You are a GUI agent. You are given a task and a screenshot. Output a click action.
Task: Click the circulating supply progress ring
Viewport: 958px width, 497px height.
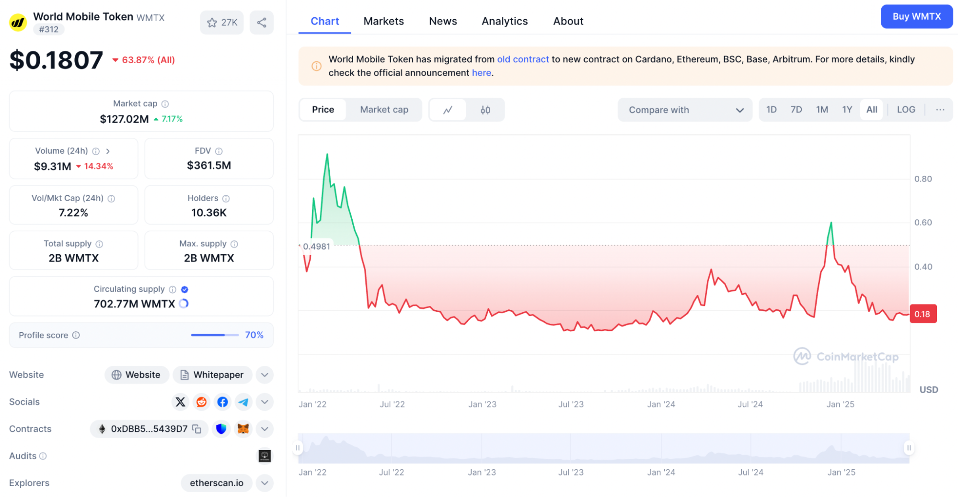point(184,304)
